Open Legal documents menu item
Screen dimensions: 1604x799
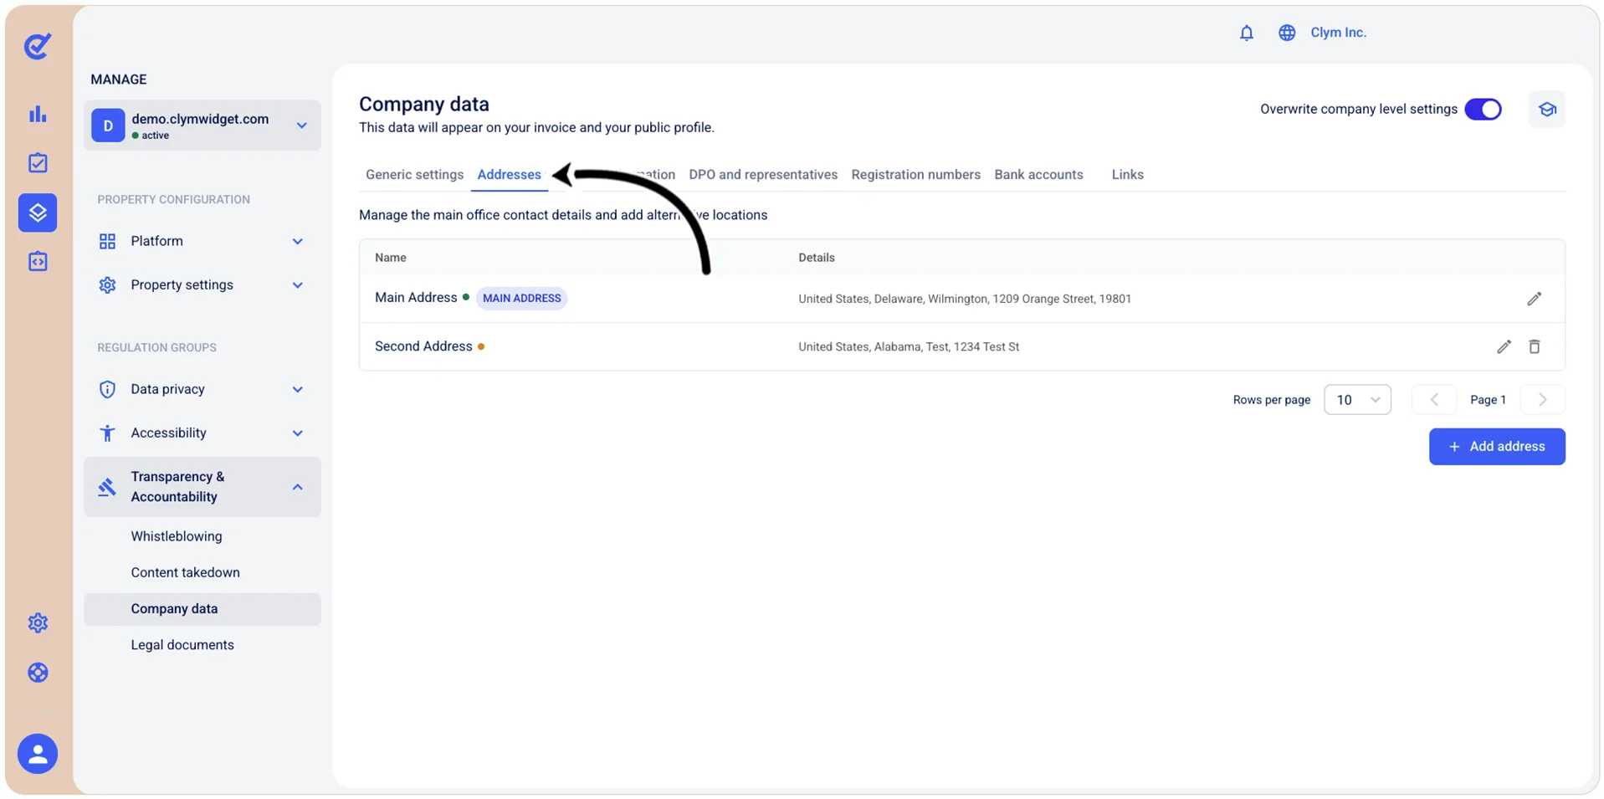click(182, 645)
